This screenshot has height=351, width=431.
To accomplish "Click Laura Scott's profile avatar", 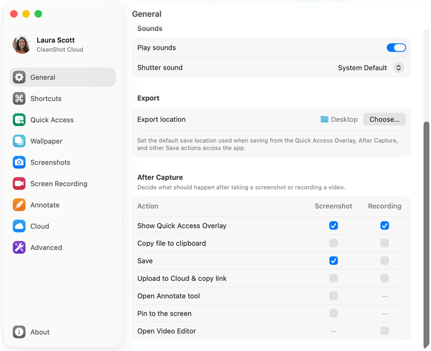I will coord(22,44).
